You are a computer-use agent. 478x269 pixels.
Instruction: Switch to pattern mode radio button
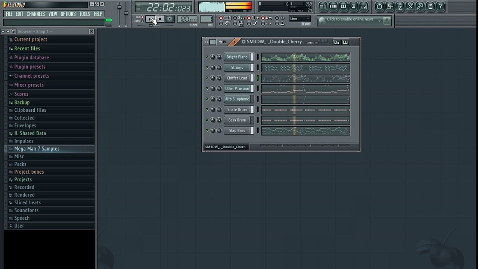click(142, 17)
